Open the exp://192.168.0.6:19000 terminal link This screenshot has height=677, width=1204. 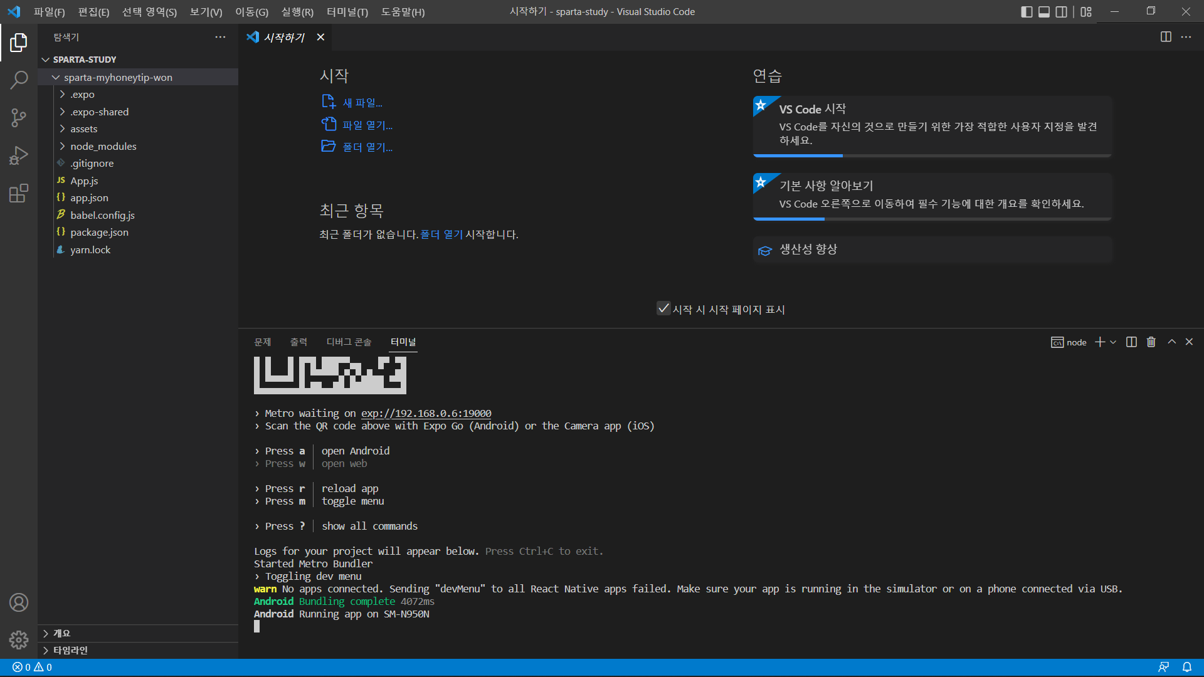coord(426,414)
